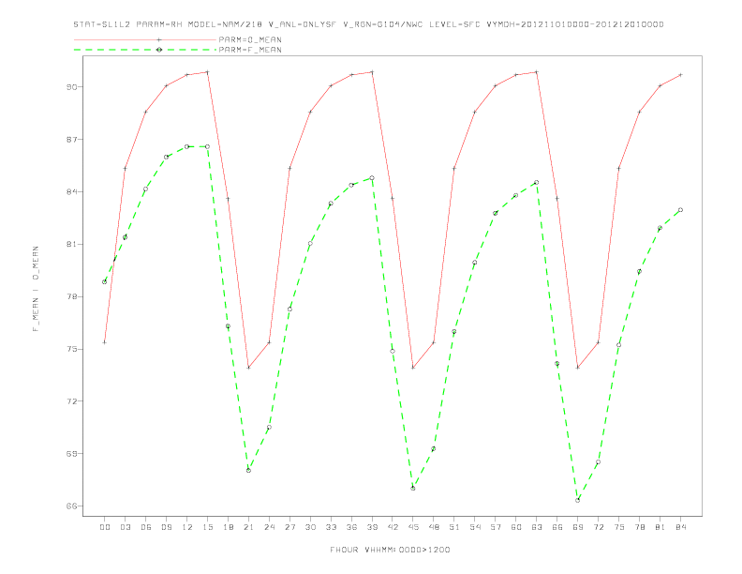Viewport: 742px width, 574px height.
Task: Click the 72 label on the y-axis
Action: pyautogui.click(x=71, y=401)
